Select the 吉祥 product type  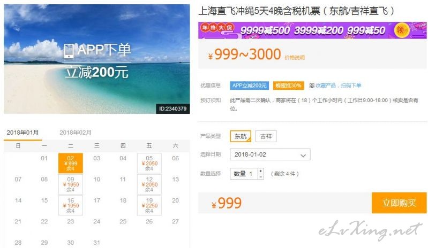click(266, 136)
